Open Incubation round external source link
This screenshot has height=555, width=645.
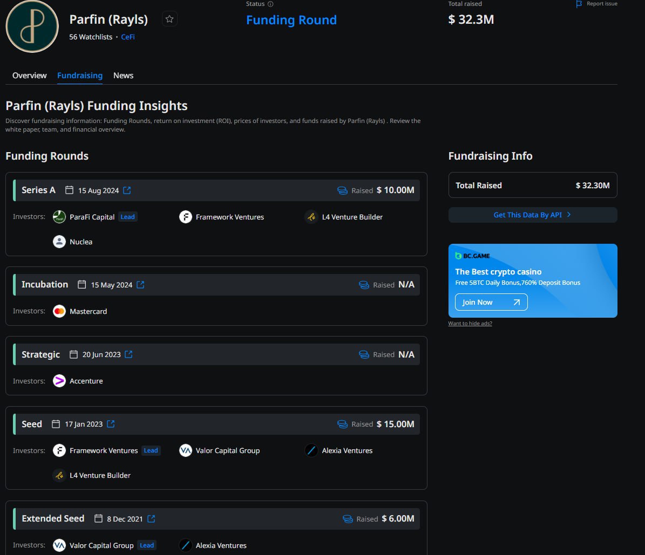pos(140,284)
